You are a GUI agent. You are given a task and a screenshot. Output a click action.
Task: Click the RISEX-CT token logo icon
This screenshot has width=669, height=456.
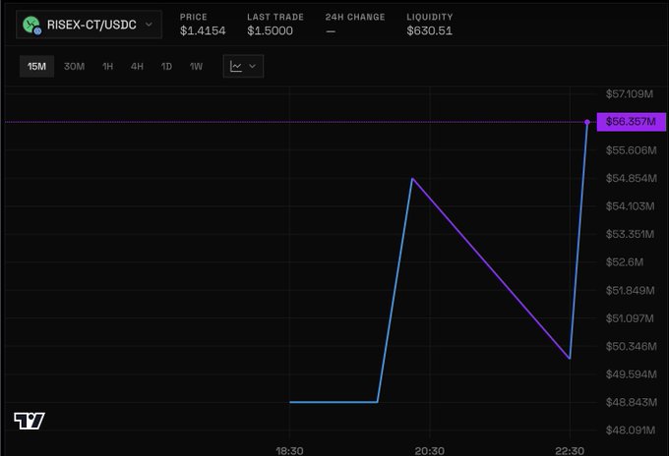tap(31, 26)
